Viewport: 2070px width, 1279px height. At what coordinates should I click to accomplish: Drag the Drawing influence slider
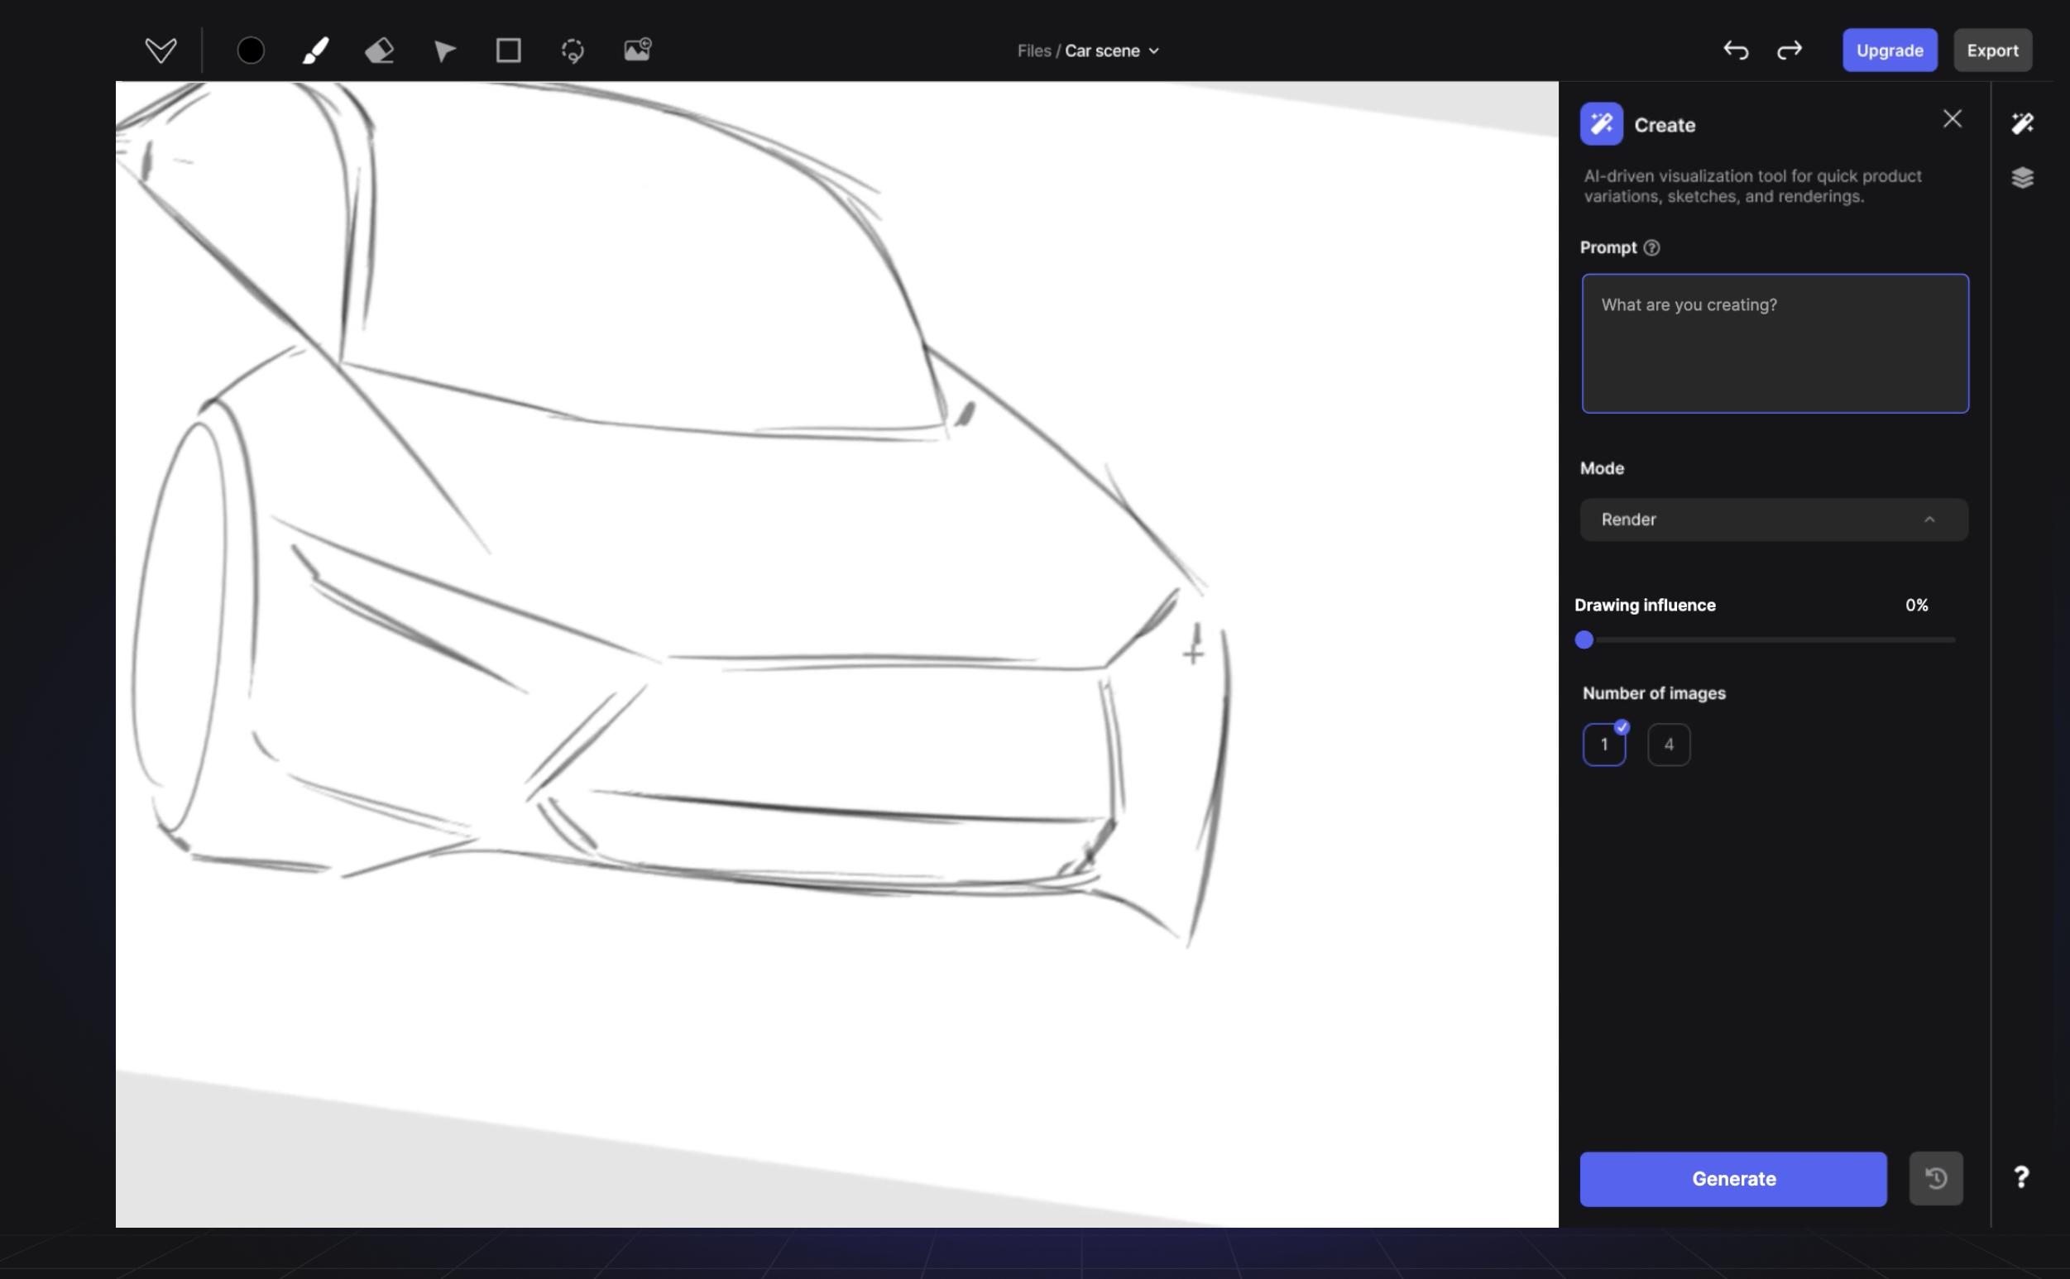pyautogui.click(x=1585, y=639)
